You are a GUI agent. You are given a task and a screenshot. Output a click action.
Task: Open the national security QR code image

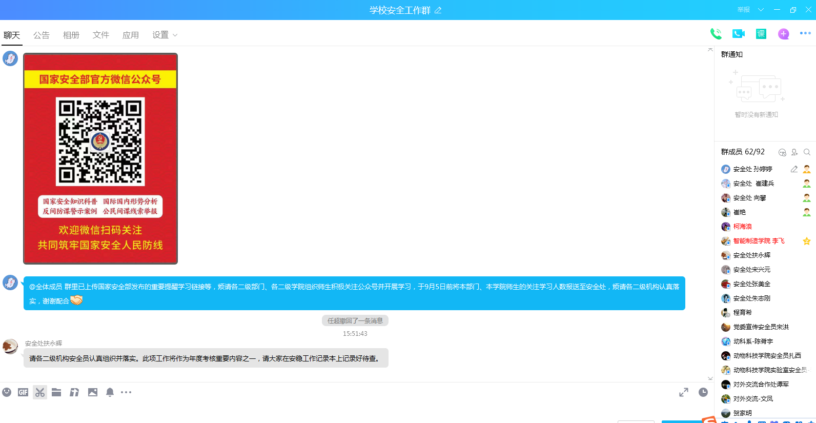tap(100, 158)
